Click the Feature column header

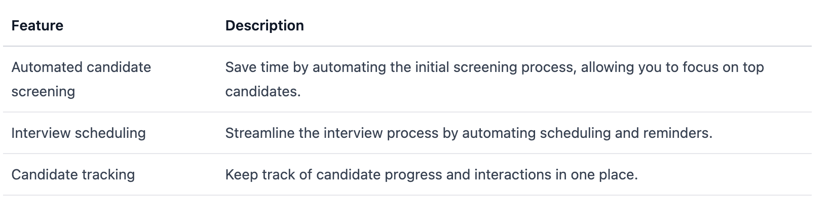pos(37,25)
